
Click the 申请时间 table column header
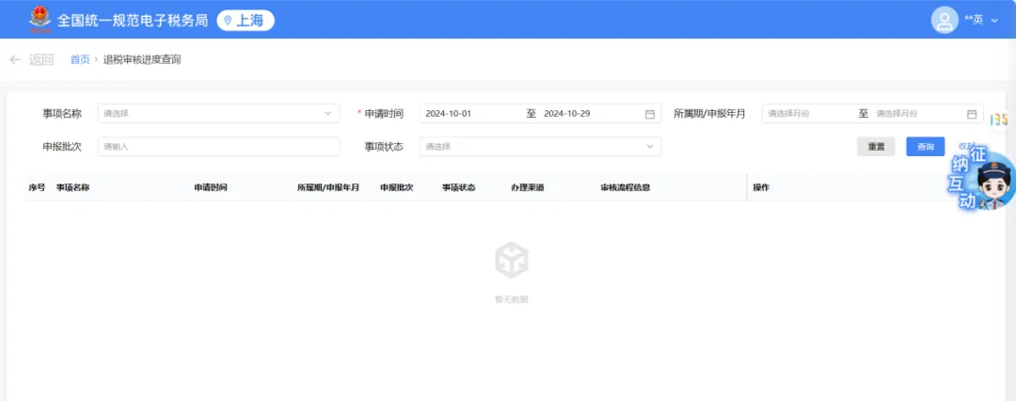pyautogui.click(x=211, y=187)
